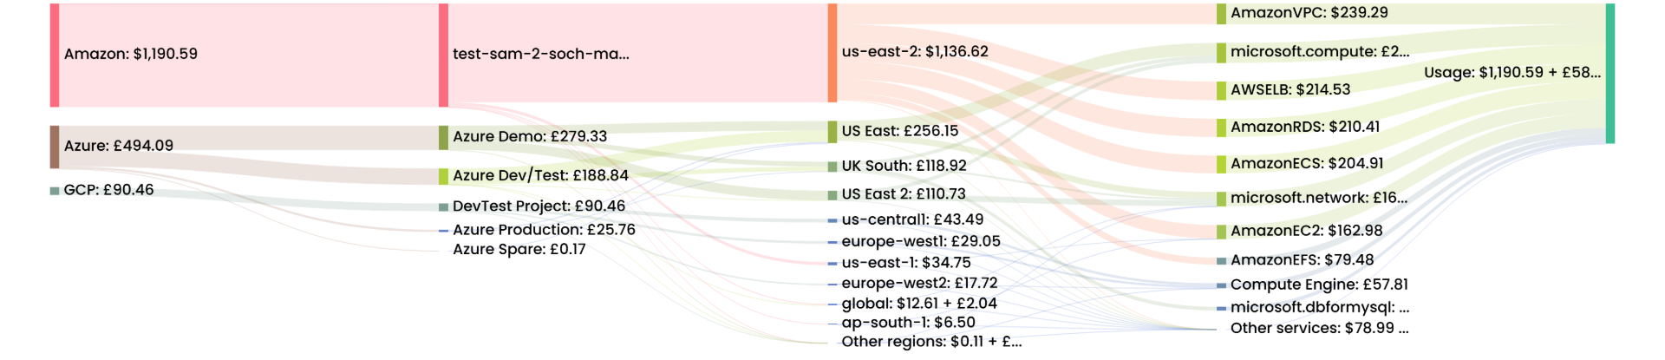
Task: Click the Amazon $1,190.59 node label
Action: point(130,54)
